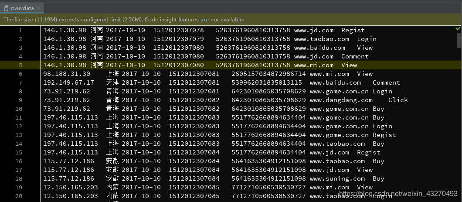Click user ID 7712710500530530727 on line 20
The width and height of the screenshot is (462, 202).
point(268,196)
